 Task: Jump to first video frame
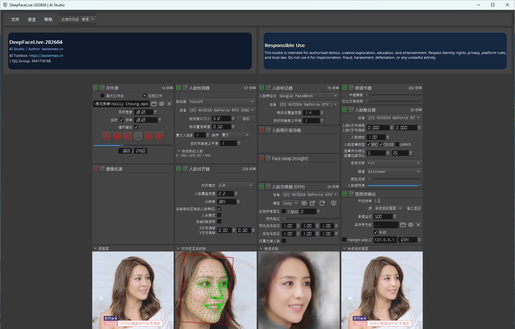107,136
